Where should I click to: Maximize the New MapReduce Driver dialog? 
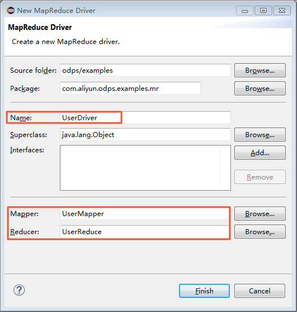click(x=263, y=11)
